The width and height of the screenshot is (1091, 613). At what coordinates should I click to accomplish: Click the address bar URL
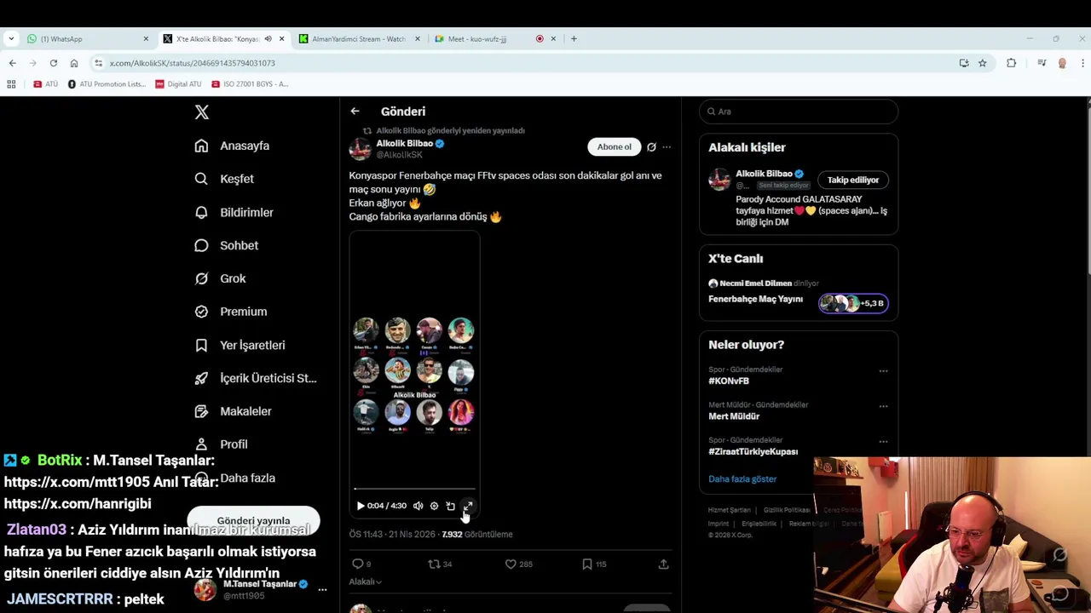(192, 63)
